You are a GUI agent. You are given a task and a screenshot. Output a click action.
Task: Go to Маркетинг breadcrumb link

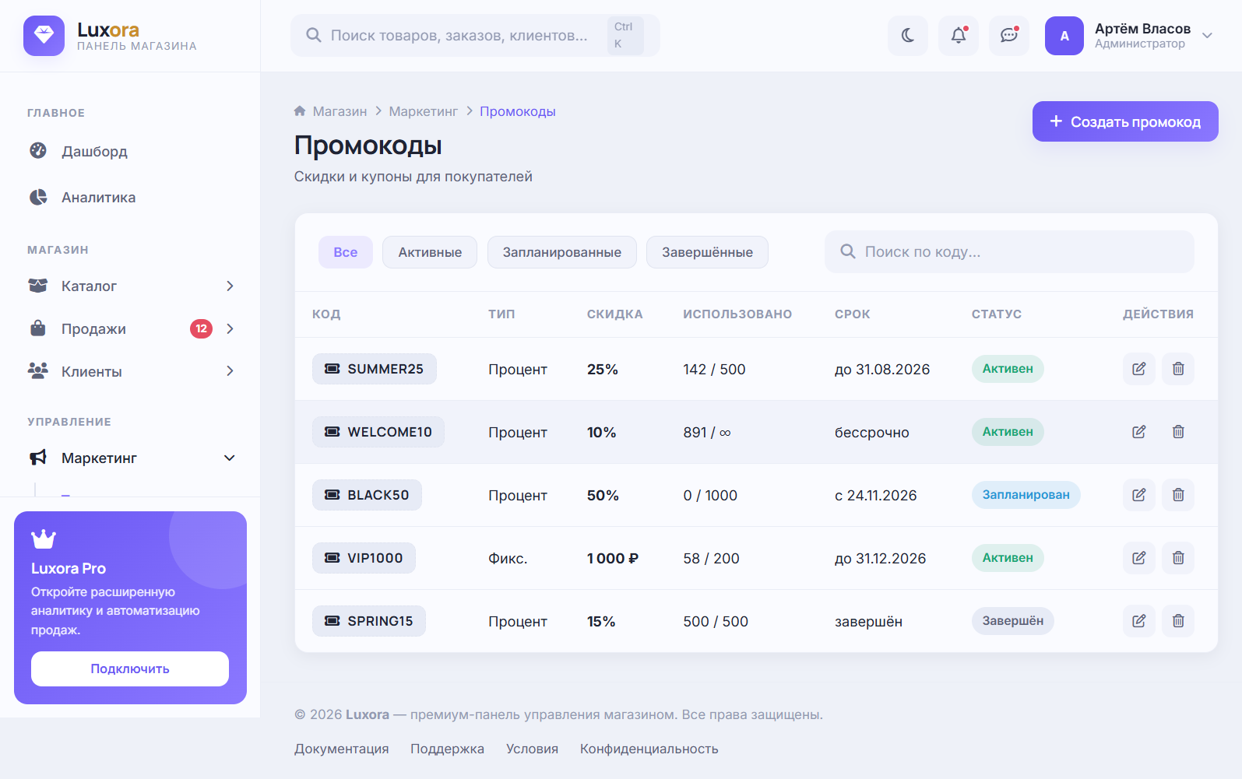coord(424,111)
